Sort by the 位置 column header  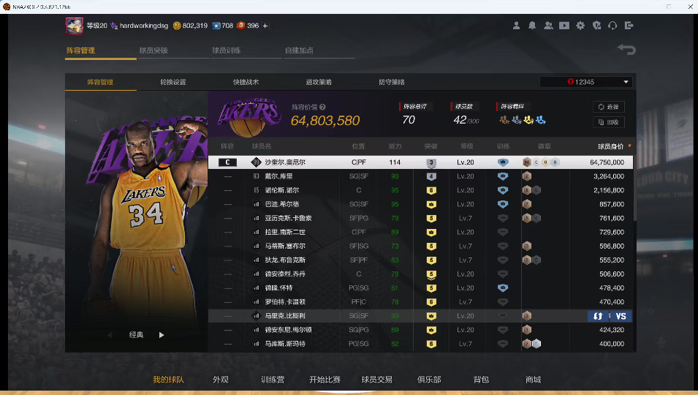tap(358, 146)
